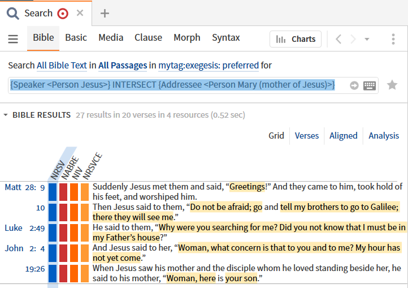408x288 pixels.
Task: Click the red NABRE cell for Matt 28:9
Action: click(x=63, y=192)
